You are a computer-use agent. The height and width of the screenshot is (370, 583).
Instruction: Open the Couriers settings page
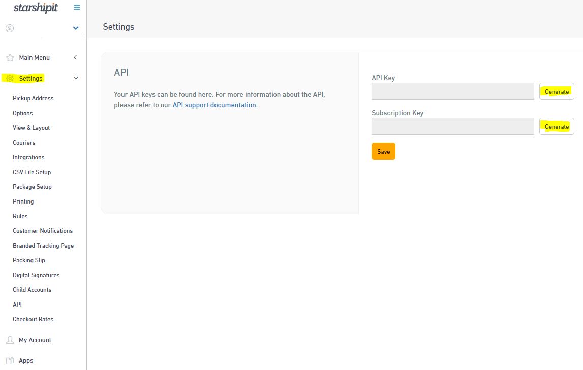click(24, 143)
